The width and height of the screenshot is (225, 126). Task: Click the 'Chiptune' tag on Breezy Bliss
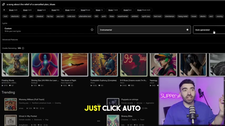(x=125, y=119)
